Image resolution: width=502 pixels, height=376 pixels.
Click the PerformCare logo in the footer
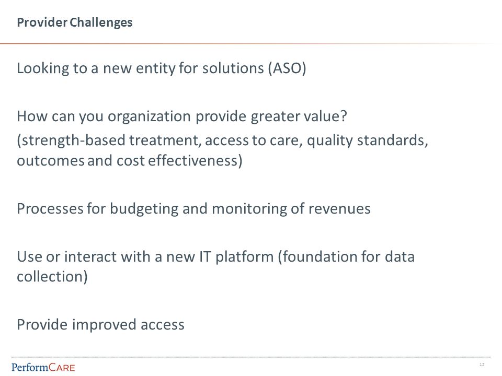43,367
